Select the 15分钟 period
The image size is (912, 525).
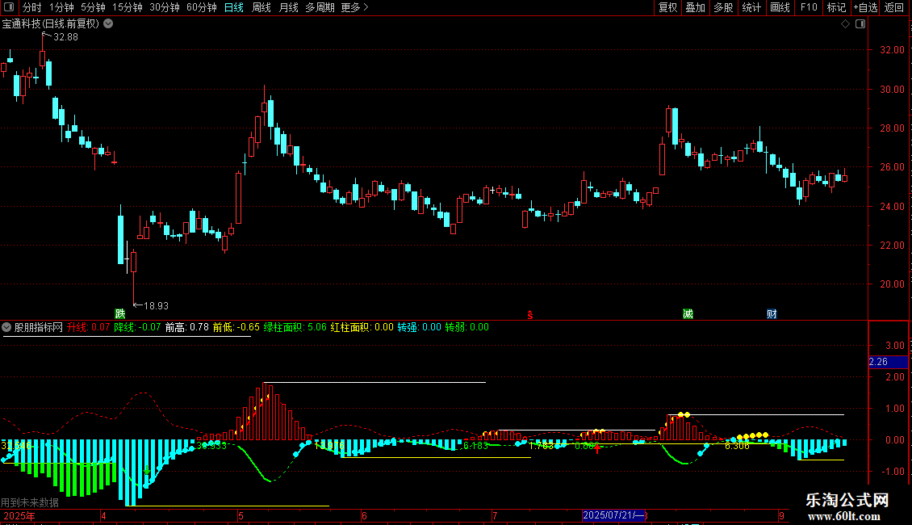coord(128,7)
